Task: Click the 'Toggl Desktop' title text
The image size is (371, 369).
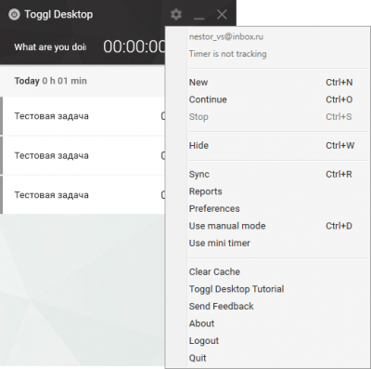Action: click(x=58, y=15)
